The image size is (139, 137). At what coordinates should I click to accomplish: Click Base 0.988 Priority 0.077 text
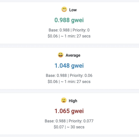pos(69,121)
